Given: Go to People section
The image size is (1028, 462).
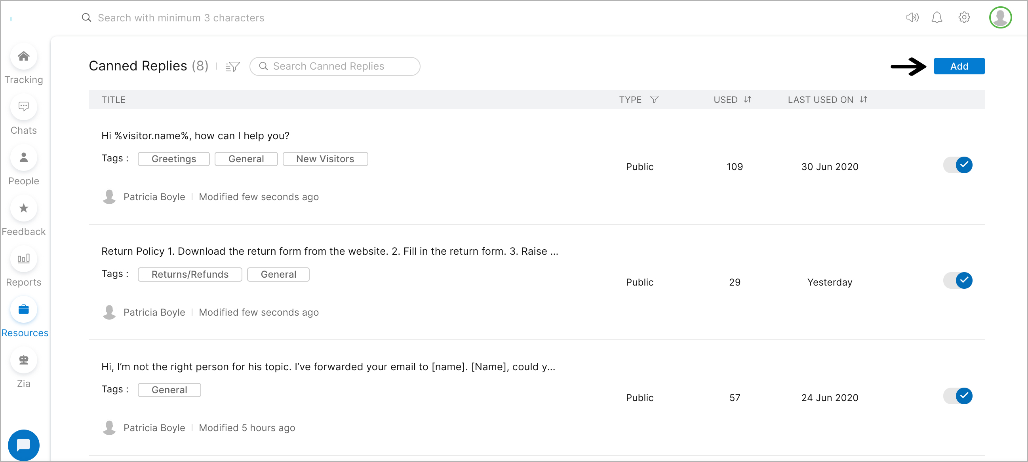Looking at the screenshot, I should 23,158.
